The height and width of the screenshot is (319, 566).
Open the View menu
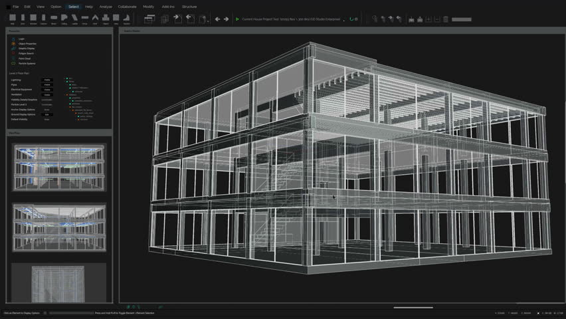[41, 7]
